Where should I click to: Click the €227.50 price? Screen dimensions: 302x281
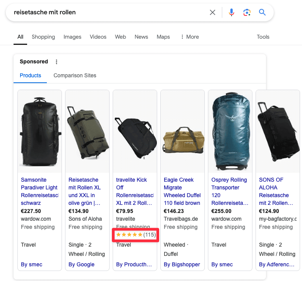tap(31, 211)
